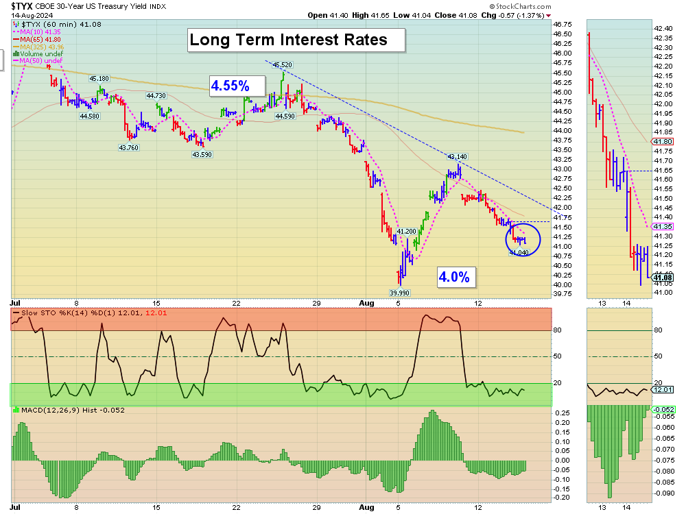686x514 pixels.
Task: Select the $TYX ticker symbol in the title
Action: coord(22,6)
